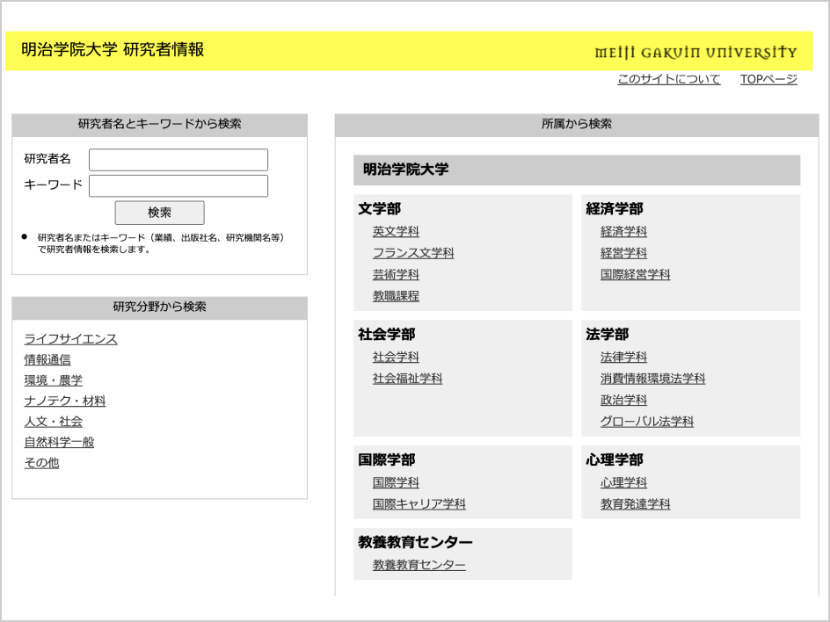Go to the TOPページ link
The width and height of the screenshot is (830, 622).
click(x=768, y=79)
